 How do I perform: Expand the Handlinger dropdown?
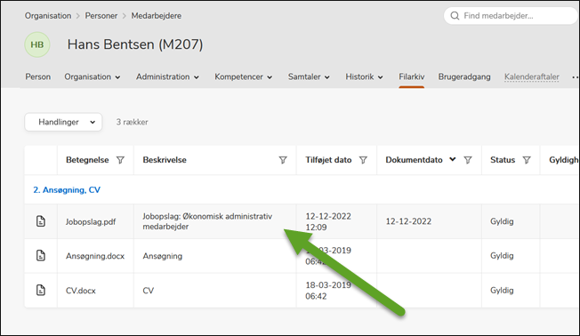point(63,122)
